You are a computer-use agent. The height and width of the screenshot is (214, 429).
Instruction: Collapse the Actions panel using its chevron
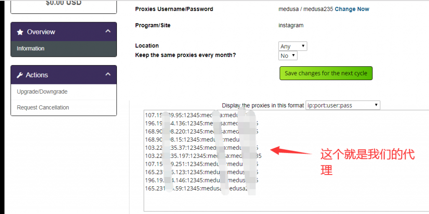pos(108,75)
